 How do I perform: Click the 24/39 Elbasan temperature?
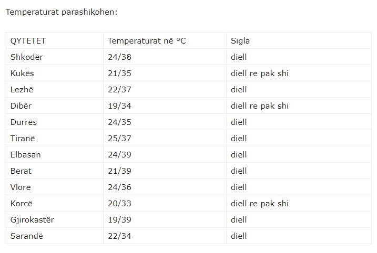[119, 155]
